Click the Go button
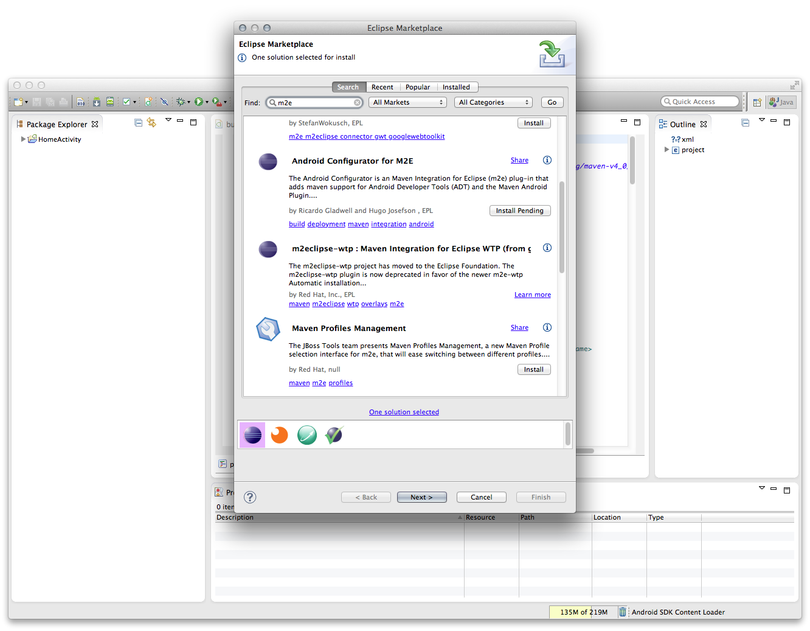 click(552, 102)
